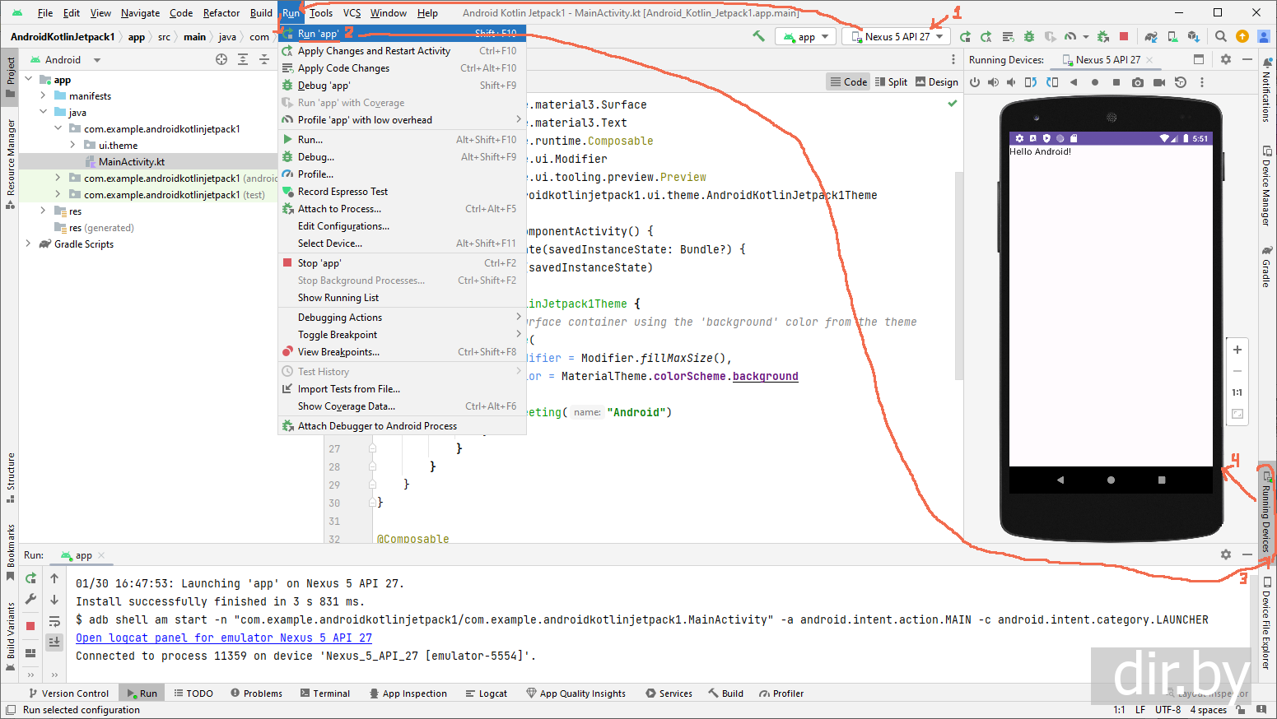This screenshot has height=719, width=1277.
Task: Click the emulator screen record icon
Action: pyautogui.click(x=1158, y=82)
